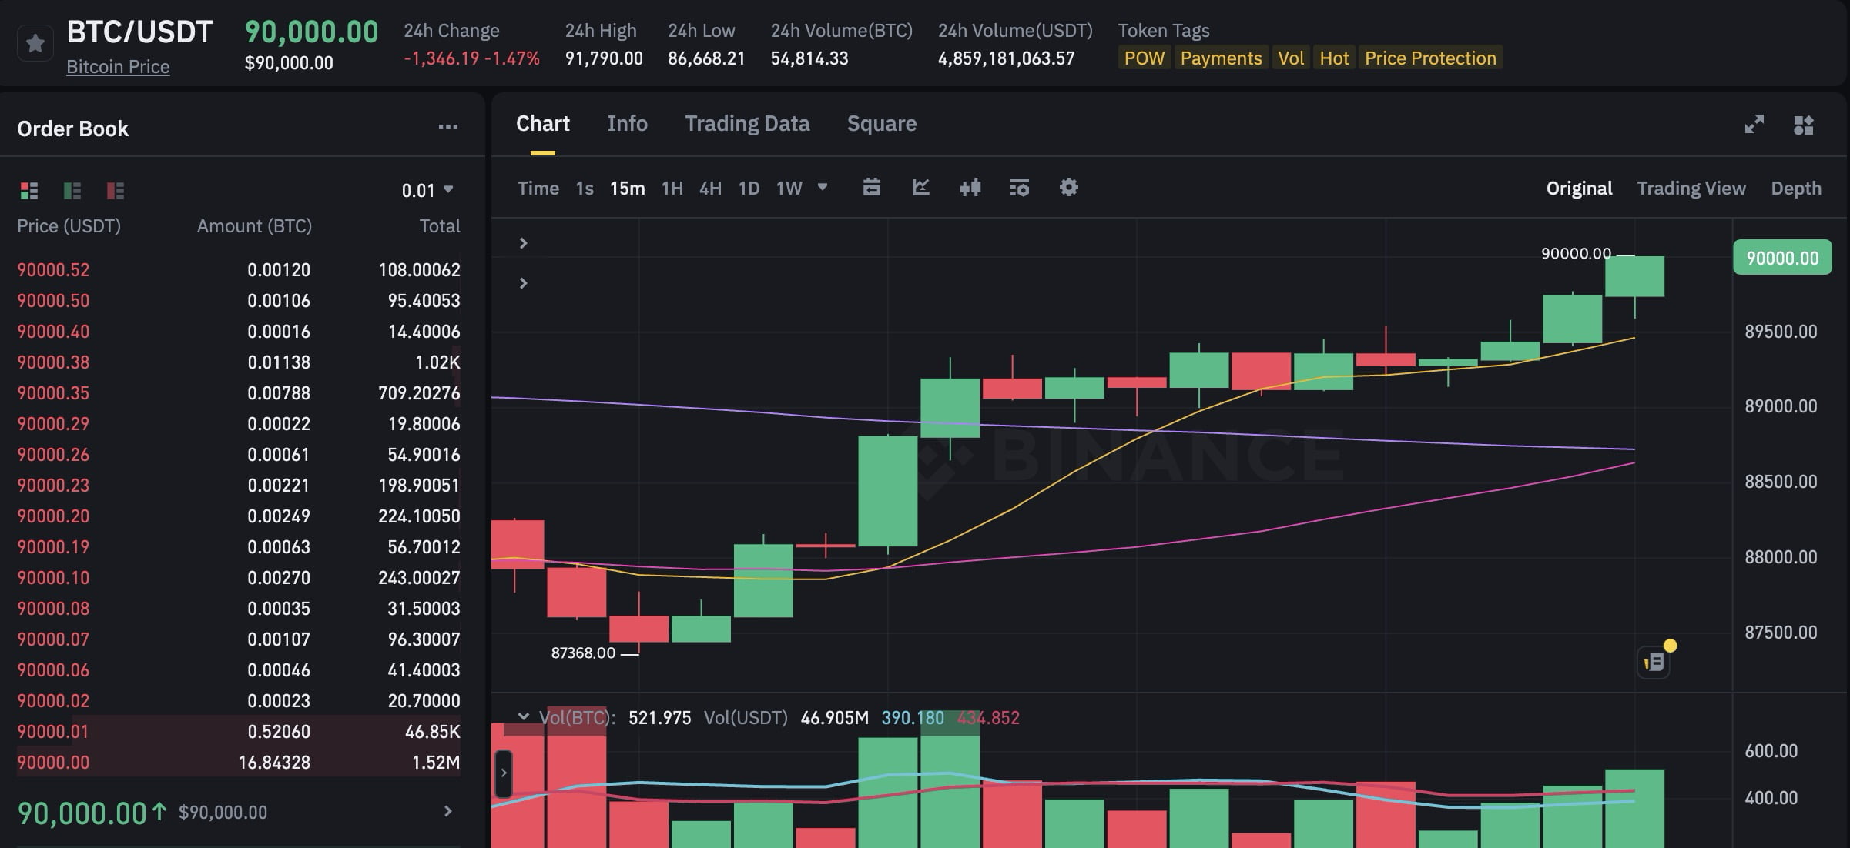Open order book details arrow beside 90,000.00
This screenshot has height=848, width=1850.
[447, 811]
